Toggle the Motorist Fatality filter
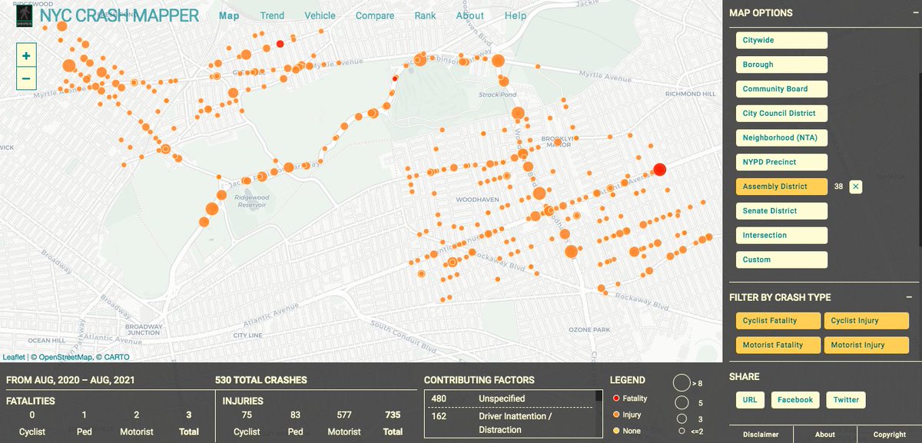This screenshot has height=443, width=922. point(778,345)
